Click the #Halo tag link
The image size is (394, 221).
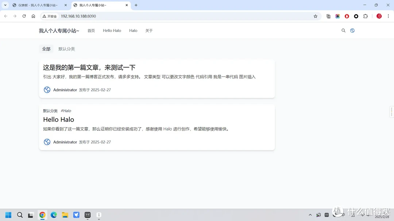[66, 110]
